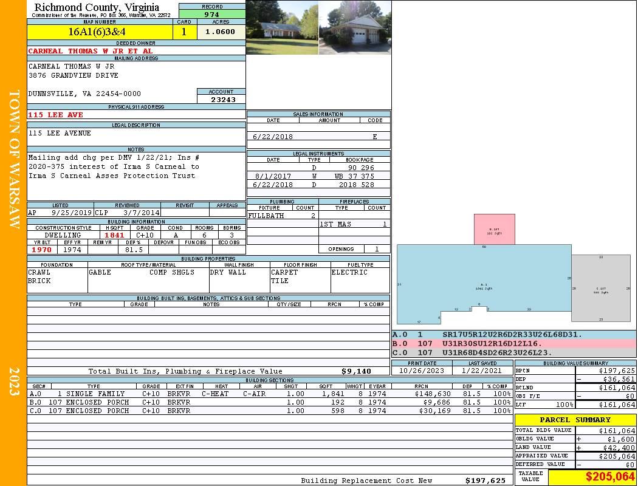Select the C.0 sketch code row
Screen dimensions: 638x486
[x=513, y=352]
